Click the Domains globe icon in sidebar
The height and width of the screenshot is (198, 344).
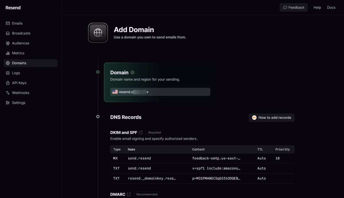coord(8,63)
